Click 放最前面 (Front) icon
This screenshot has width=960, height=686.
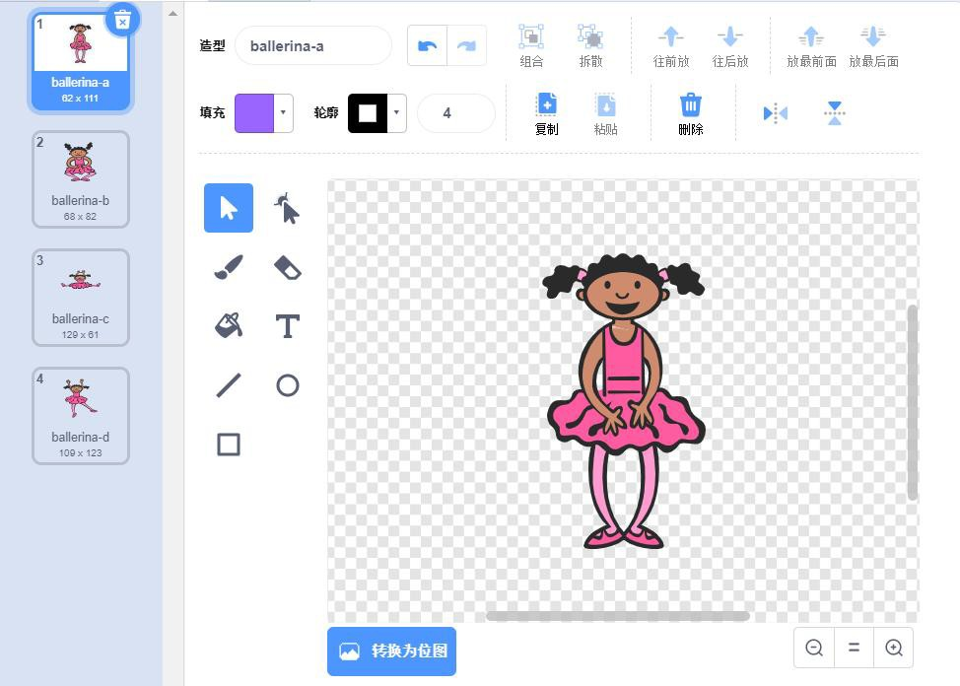point(811,36)
